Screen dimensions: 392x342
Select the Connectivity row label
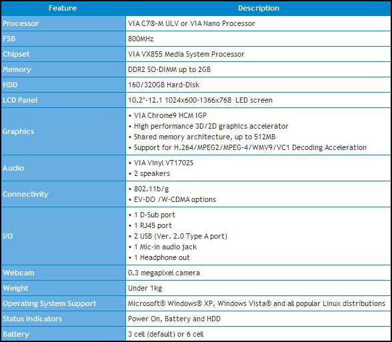point(25,194)
